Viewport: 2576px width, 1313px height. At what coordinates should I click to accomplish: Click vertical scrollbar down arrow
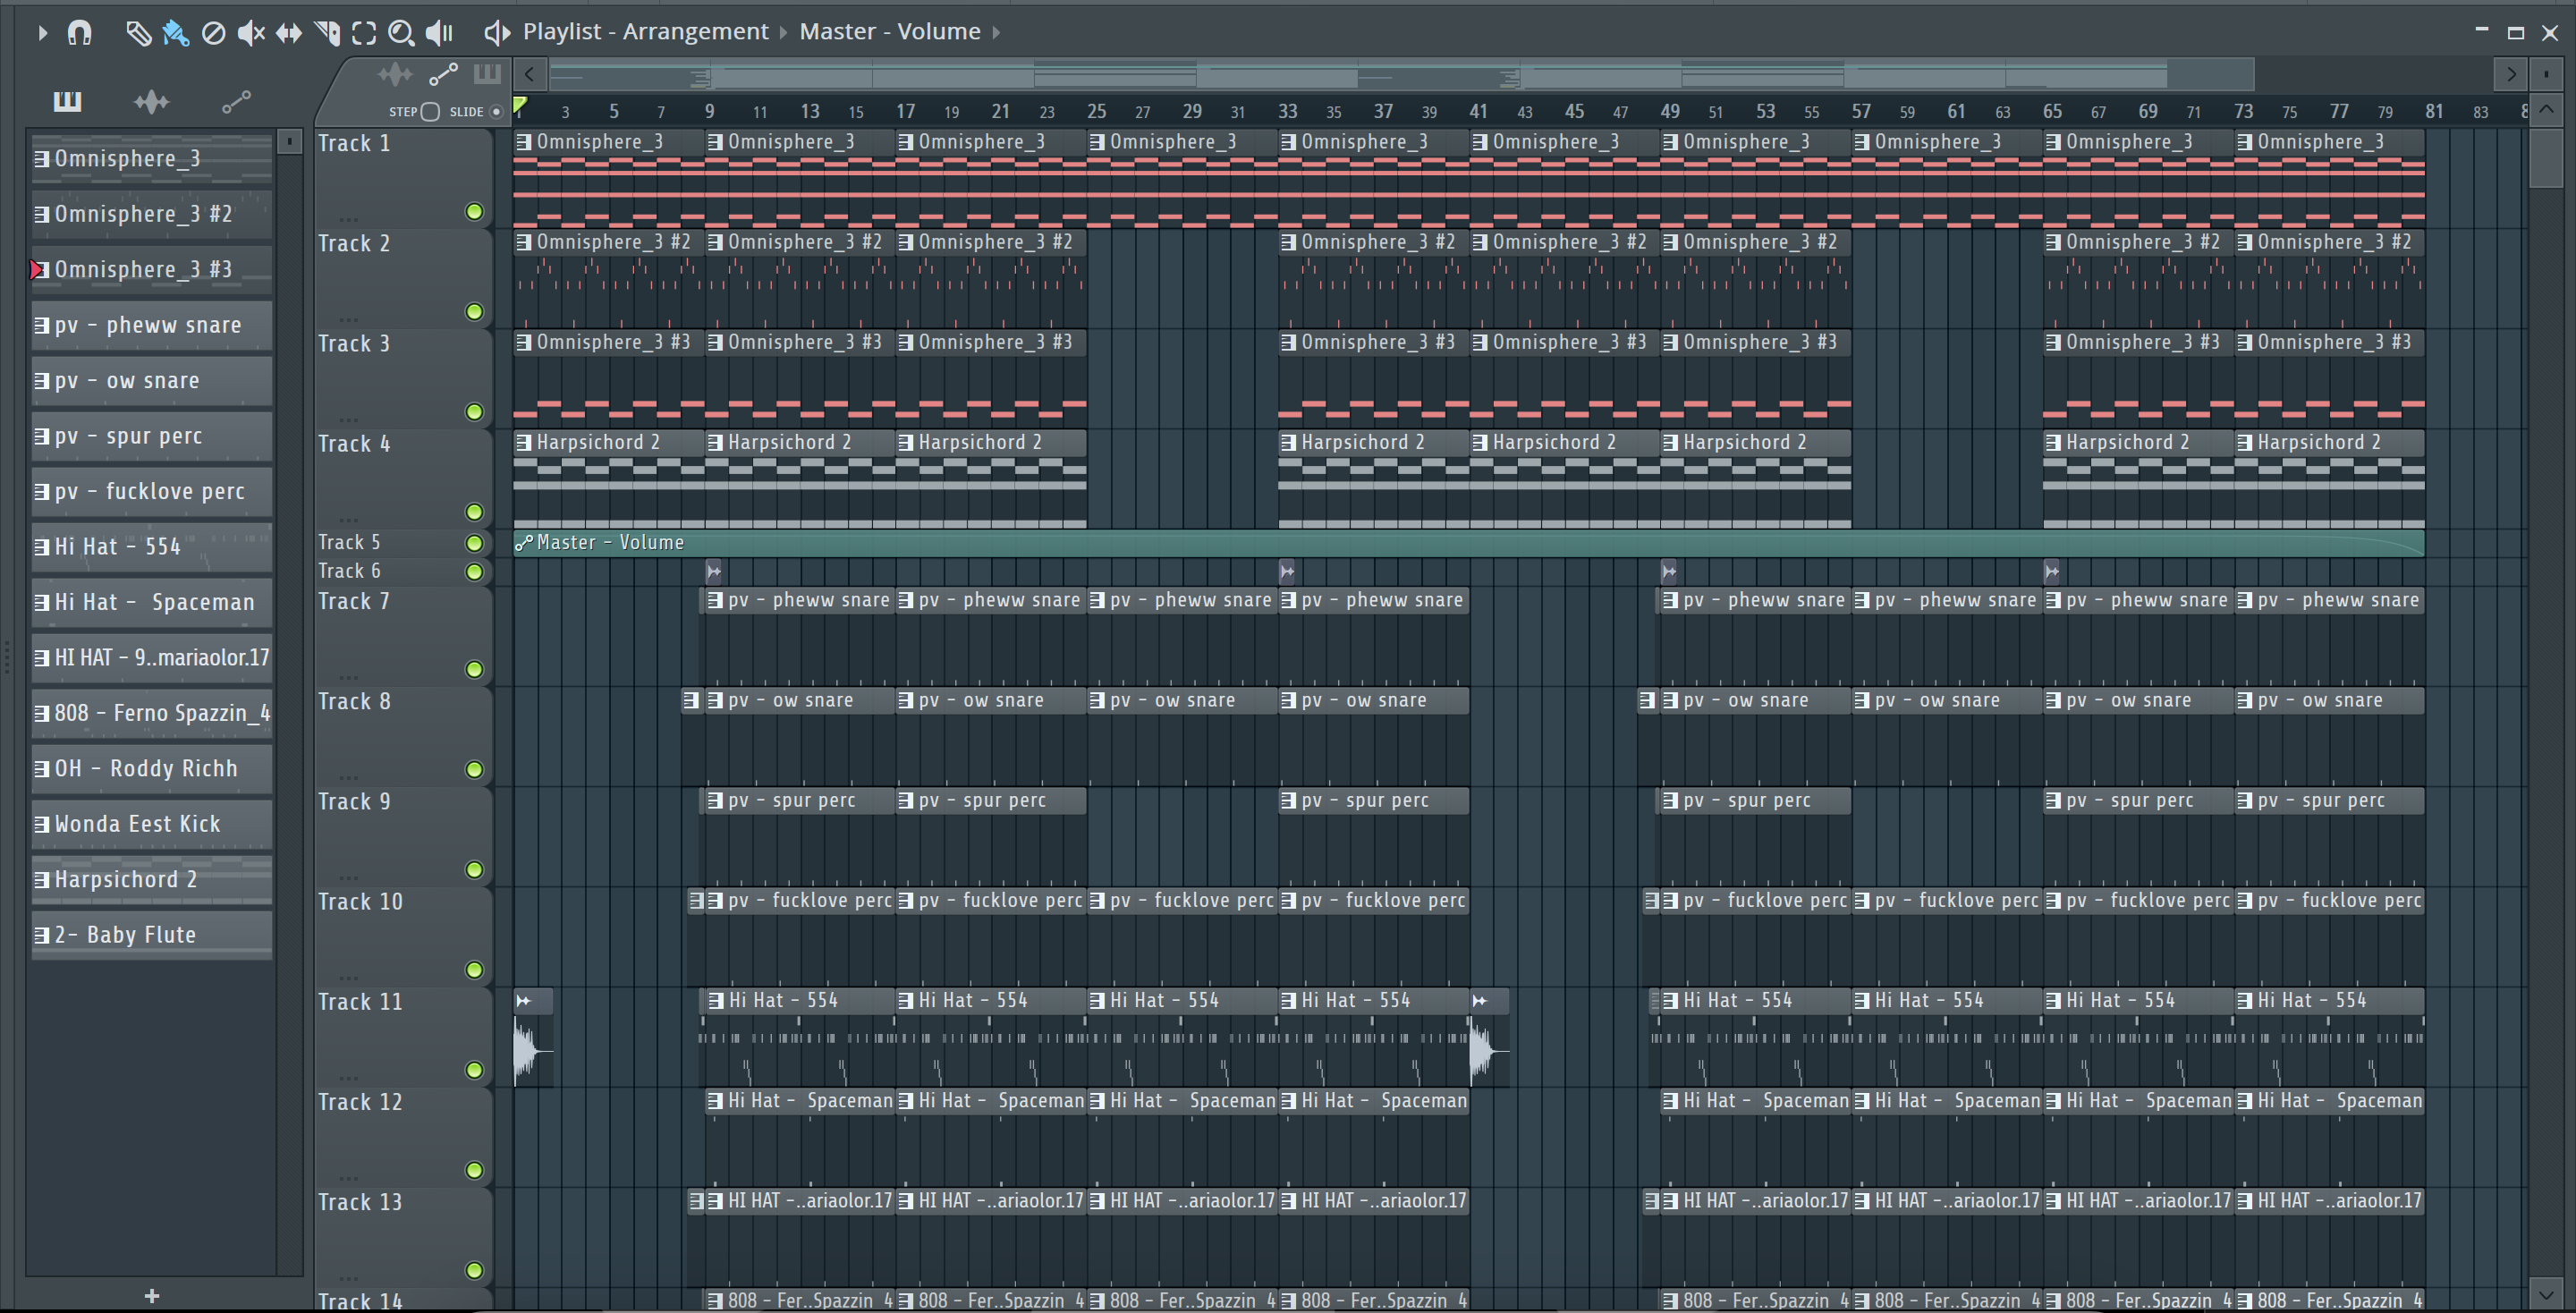point(2546,1295)
